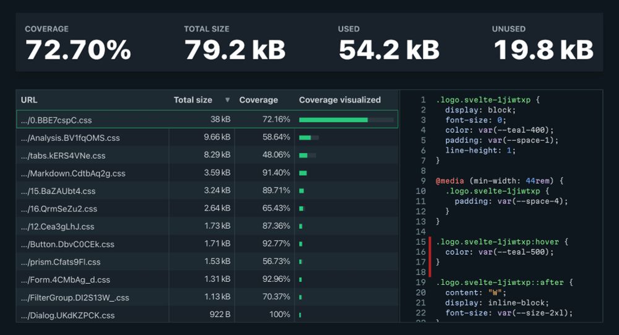Select the .../15.BaZAUbt4.css file

58,191
